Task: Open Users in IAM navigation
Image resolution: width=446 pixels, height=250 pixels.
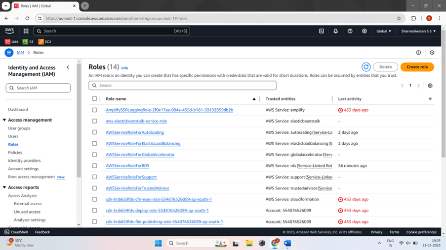Action: (x=13, y=136)
